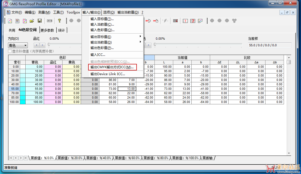The width and height of the screenshot is (301, 174).
Task: Jump to the last sheet tab arrow
Action: (26, 158)
